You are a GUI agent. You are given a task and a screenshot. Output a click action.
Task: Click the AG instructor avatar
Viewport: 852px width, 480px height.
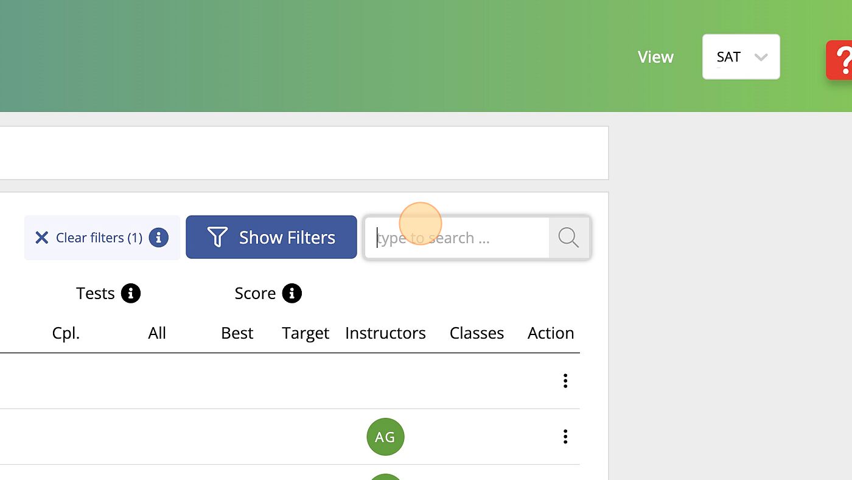pyautogui.click(x=385, y=437)
